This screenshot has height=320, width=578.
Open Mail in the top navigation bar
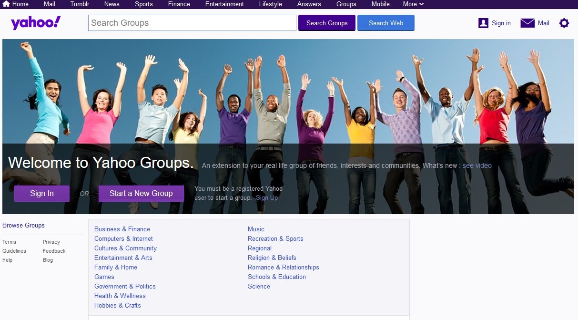pyautogui.click(x=50, y=4)
